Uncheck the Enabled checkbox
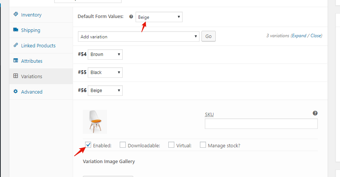The width and height of the screenshot is (340, 177). point(88,145)
